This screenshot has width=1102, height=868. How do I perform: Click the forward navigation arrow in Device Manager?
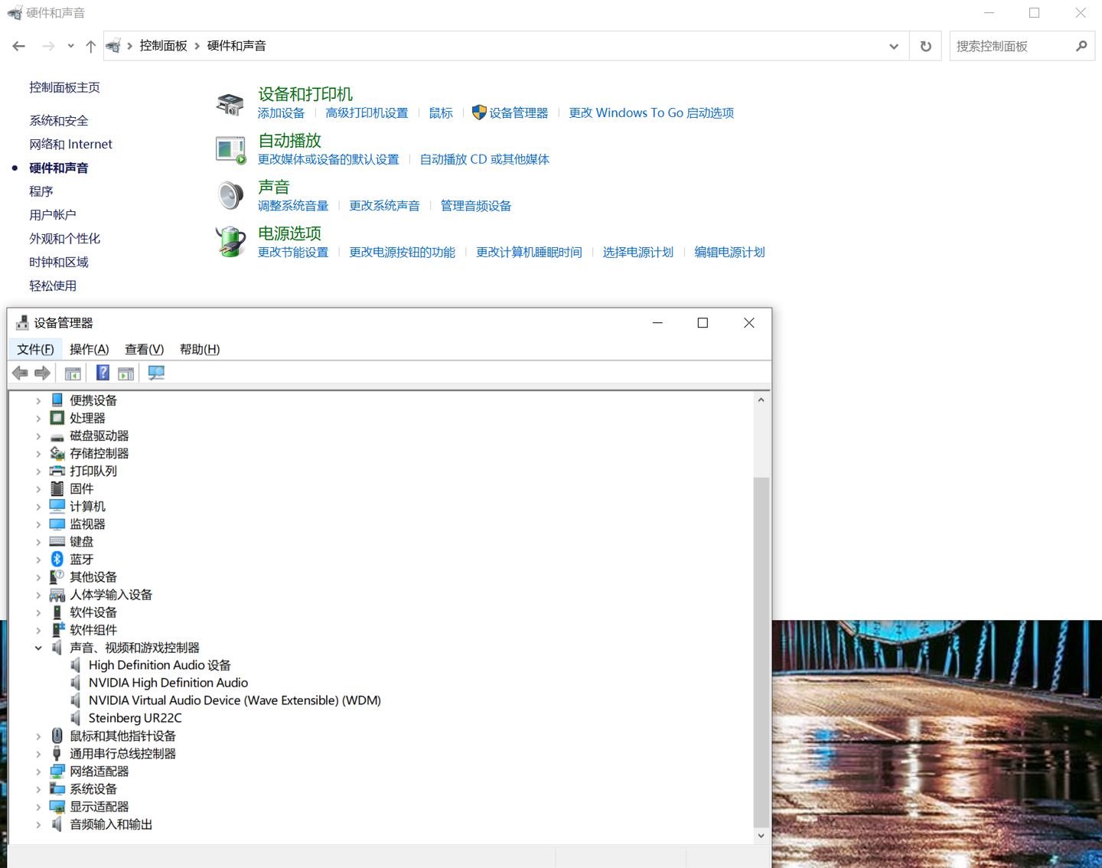(43, 373)
